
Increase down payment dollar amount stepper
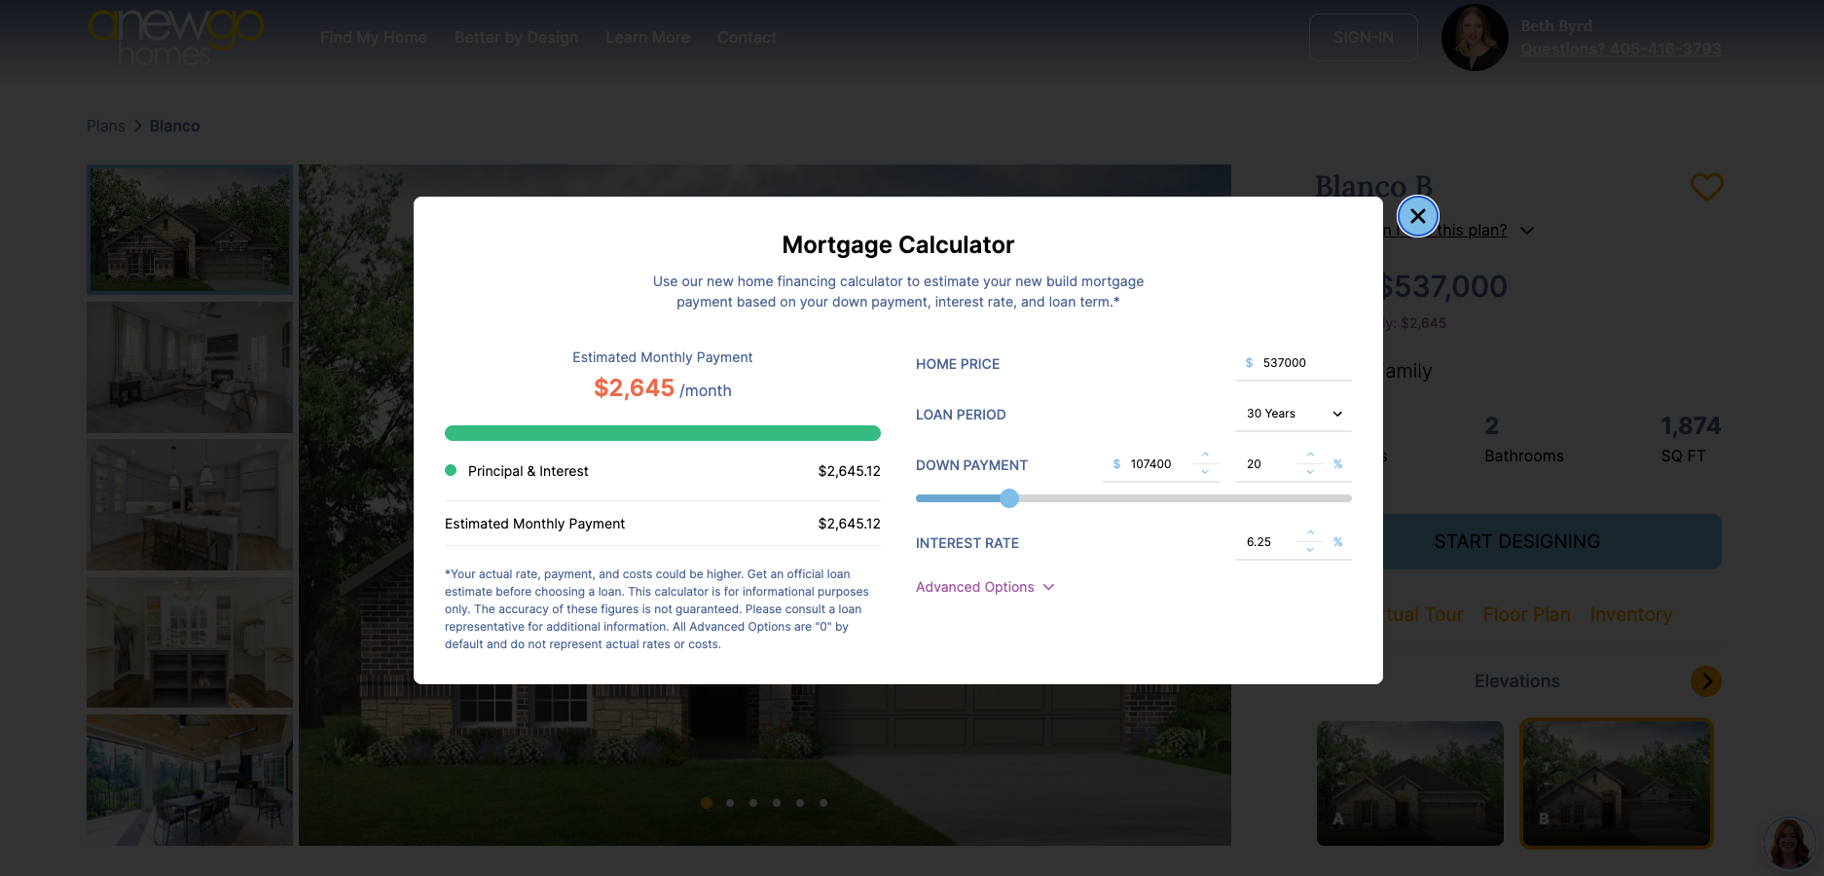(1205, 456)
